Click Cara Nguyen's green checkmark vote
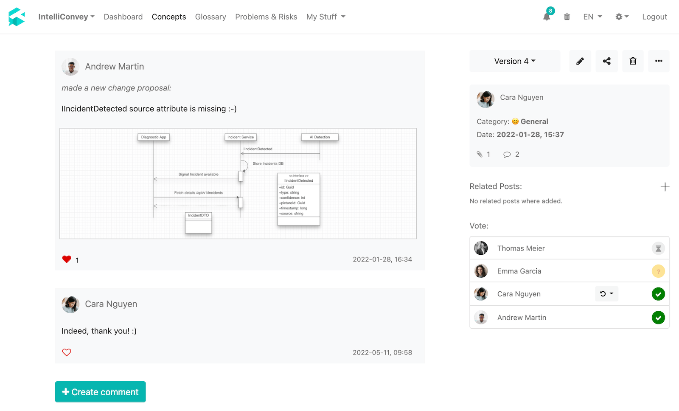 point(658,294)
